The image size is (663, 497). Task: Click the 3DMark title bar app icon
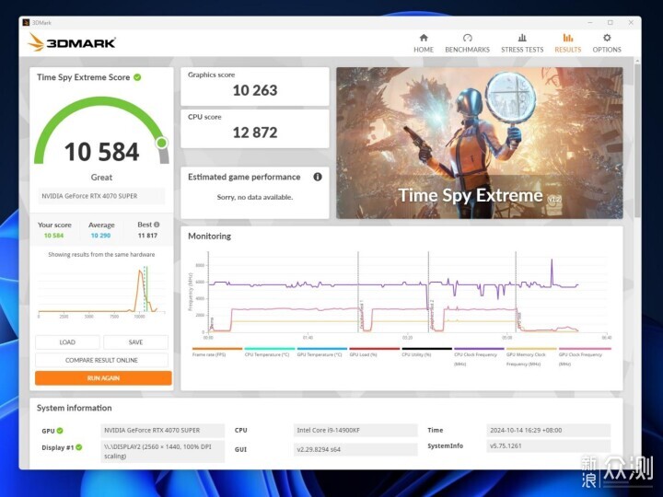[26, 22]
